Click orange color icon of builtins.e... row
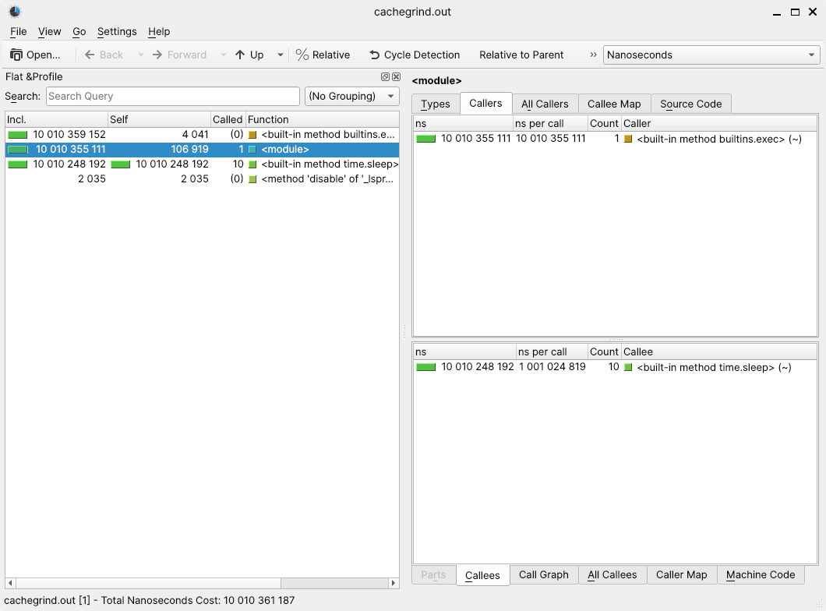Image resolution: width=826 pixels, height=611 pixels. 252,135
